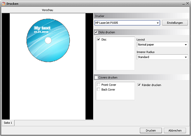Click Abbrechen to cancel printing
191x136 pixels.
point(175,130)
